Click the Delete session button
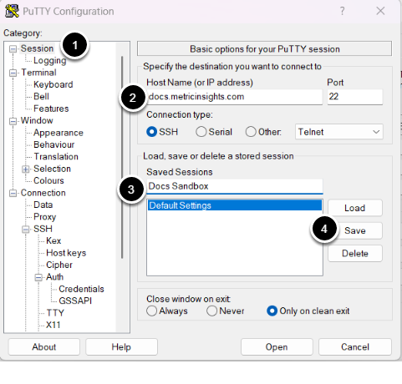 [x=355, y=253]
